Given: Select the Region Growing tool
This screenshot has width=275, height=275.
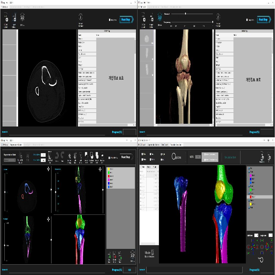Looking at the screenshot, I should coord(69,156).
